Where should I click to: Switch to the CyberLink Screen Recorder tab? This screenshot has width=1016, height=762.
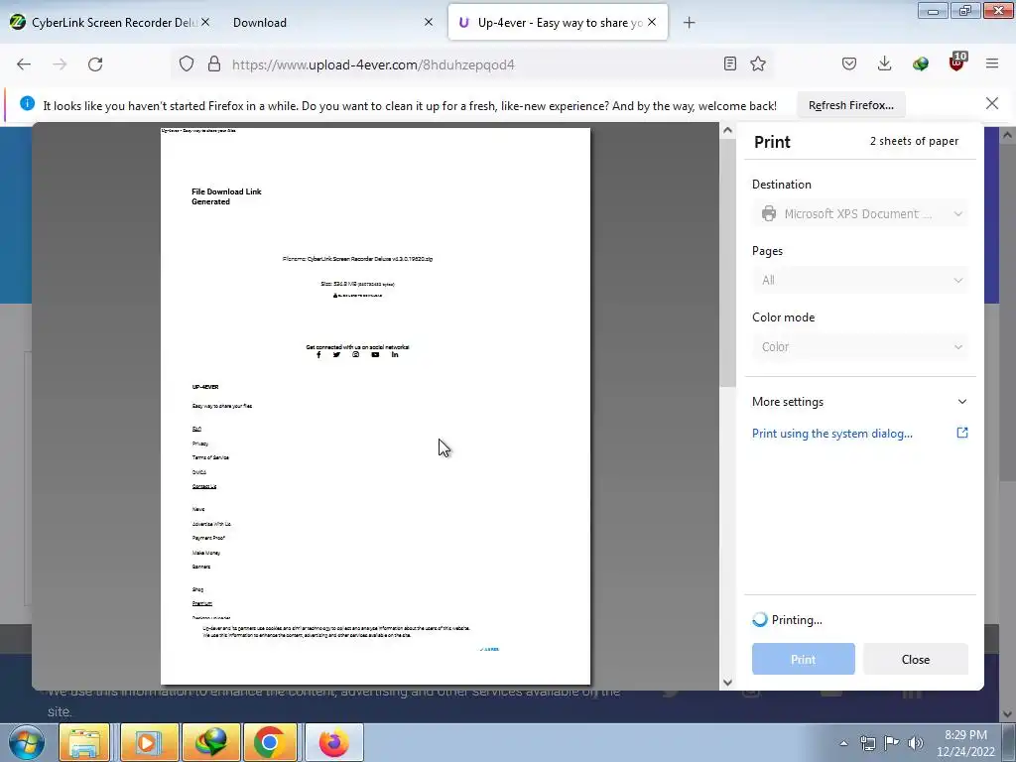pyautogui.click(x=110, y=23)
